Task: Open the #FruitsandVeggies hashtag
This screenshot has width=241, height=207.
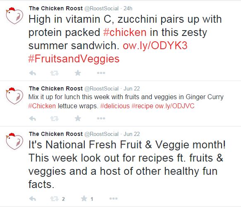Action: coord(74,59)
